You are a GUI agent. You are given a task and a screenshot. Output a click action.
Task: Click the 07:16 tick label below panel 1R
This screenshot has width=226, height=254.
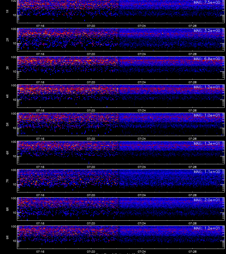[40, 26]
